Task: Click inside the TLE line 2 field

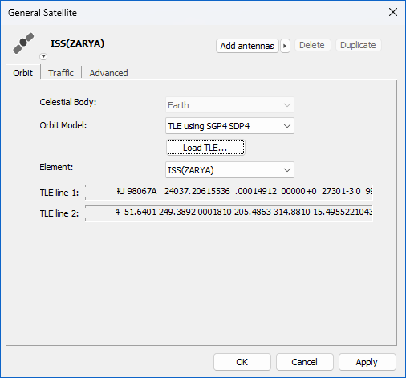Action: tap(229, 213)
